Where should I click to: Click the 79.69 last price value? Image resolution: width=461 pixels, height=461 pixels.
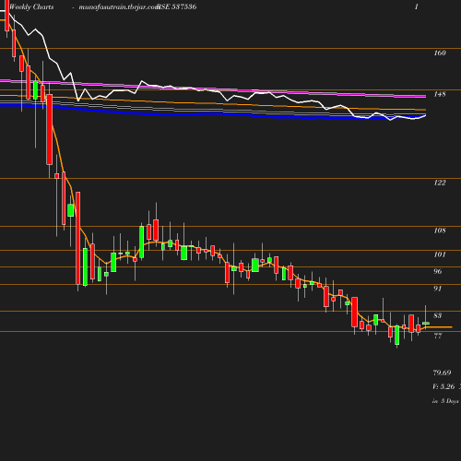click(442, 372)
